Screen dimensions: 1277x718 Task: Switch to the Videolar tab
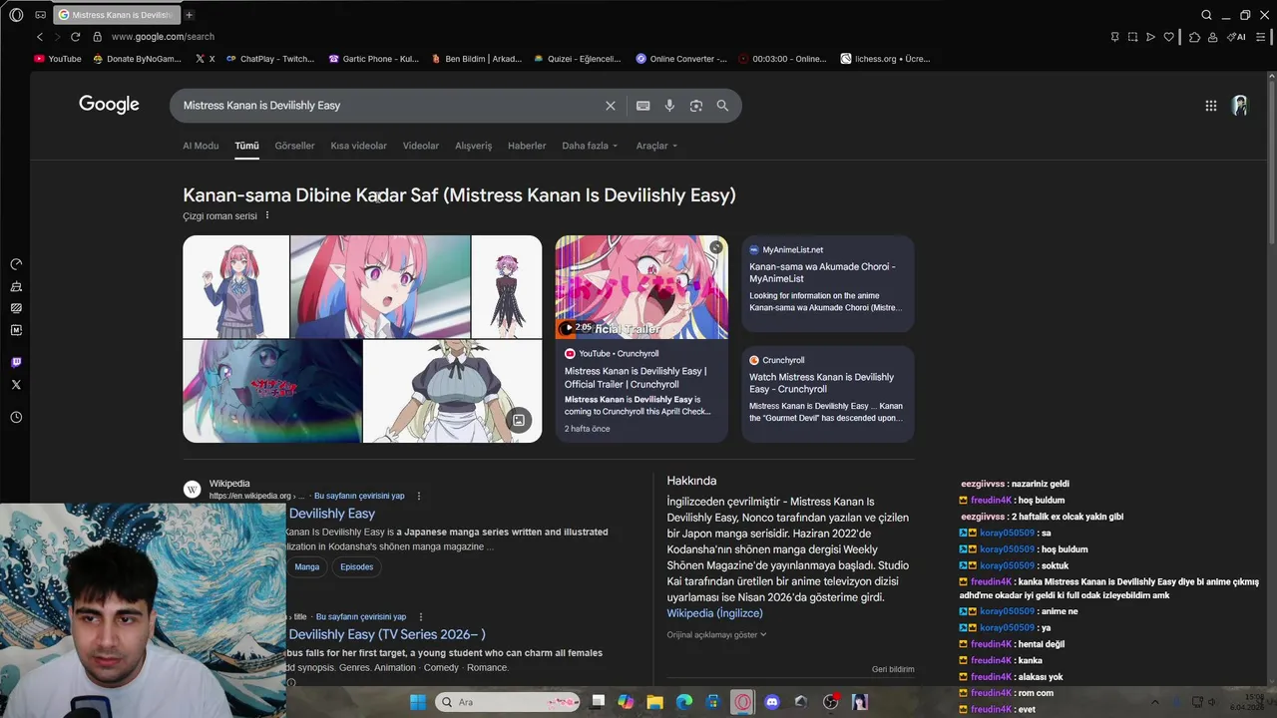[421, 146]
